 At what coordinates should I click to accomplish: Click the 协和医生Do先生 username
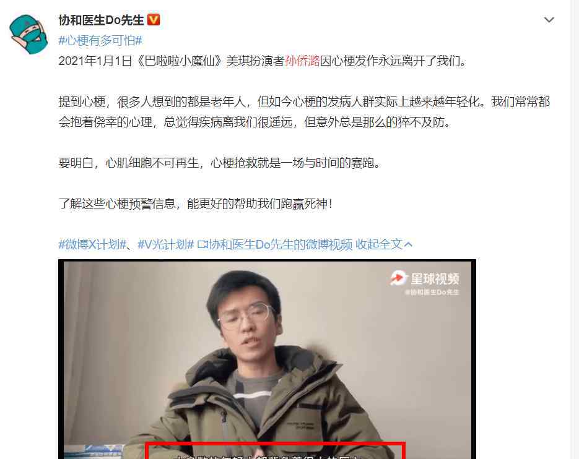(x=101, y=20)
